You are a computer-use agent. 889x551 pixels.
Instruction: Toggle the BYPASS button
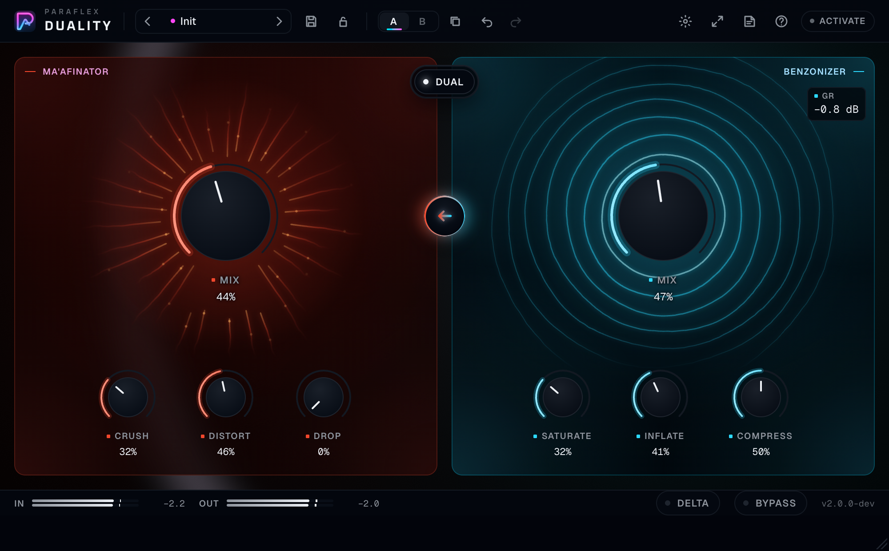[771, 503]
